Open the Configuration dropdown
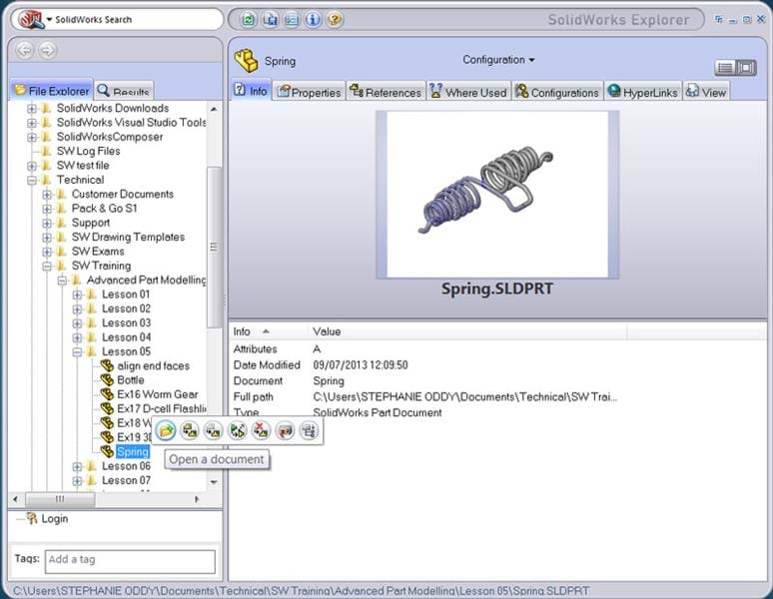773x599 pixels. 498,60
